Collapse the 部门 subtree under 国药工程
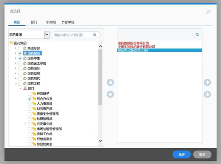 [x=20, y=89]
